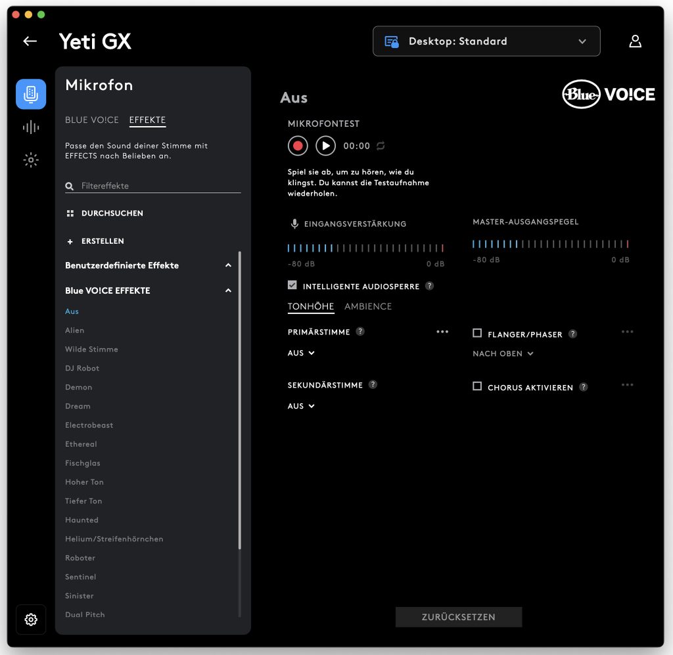The height and width of the screenshot is (655, 673).
Task: Select the Helium/Streifenhörnchen effect
Action: [x=114, y=539]
